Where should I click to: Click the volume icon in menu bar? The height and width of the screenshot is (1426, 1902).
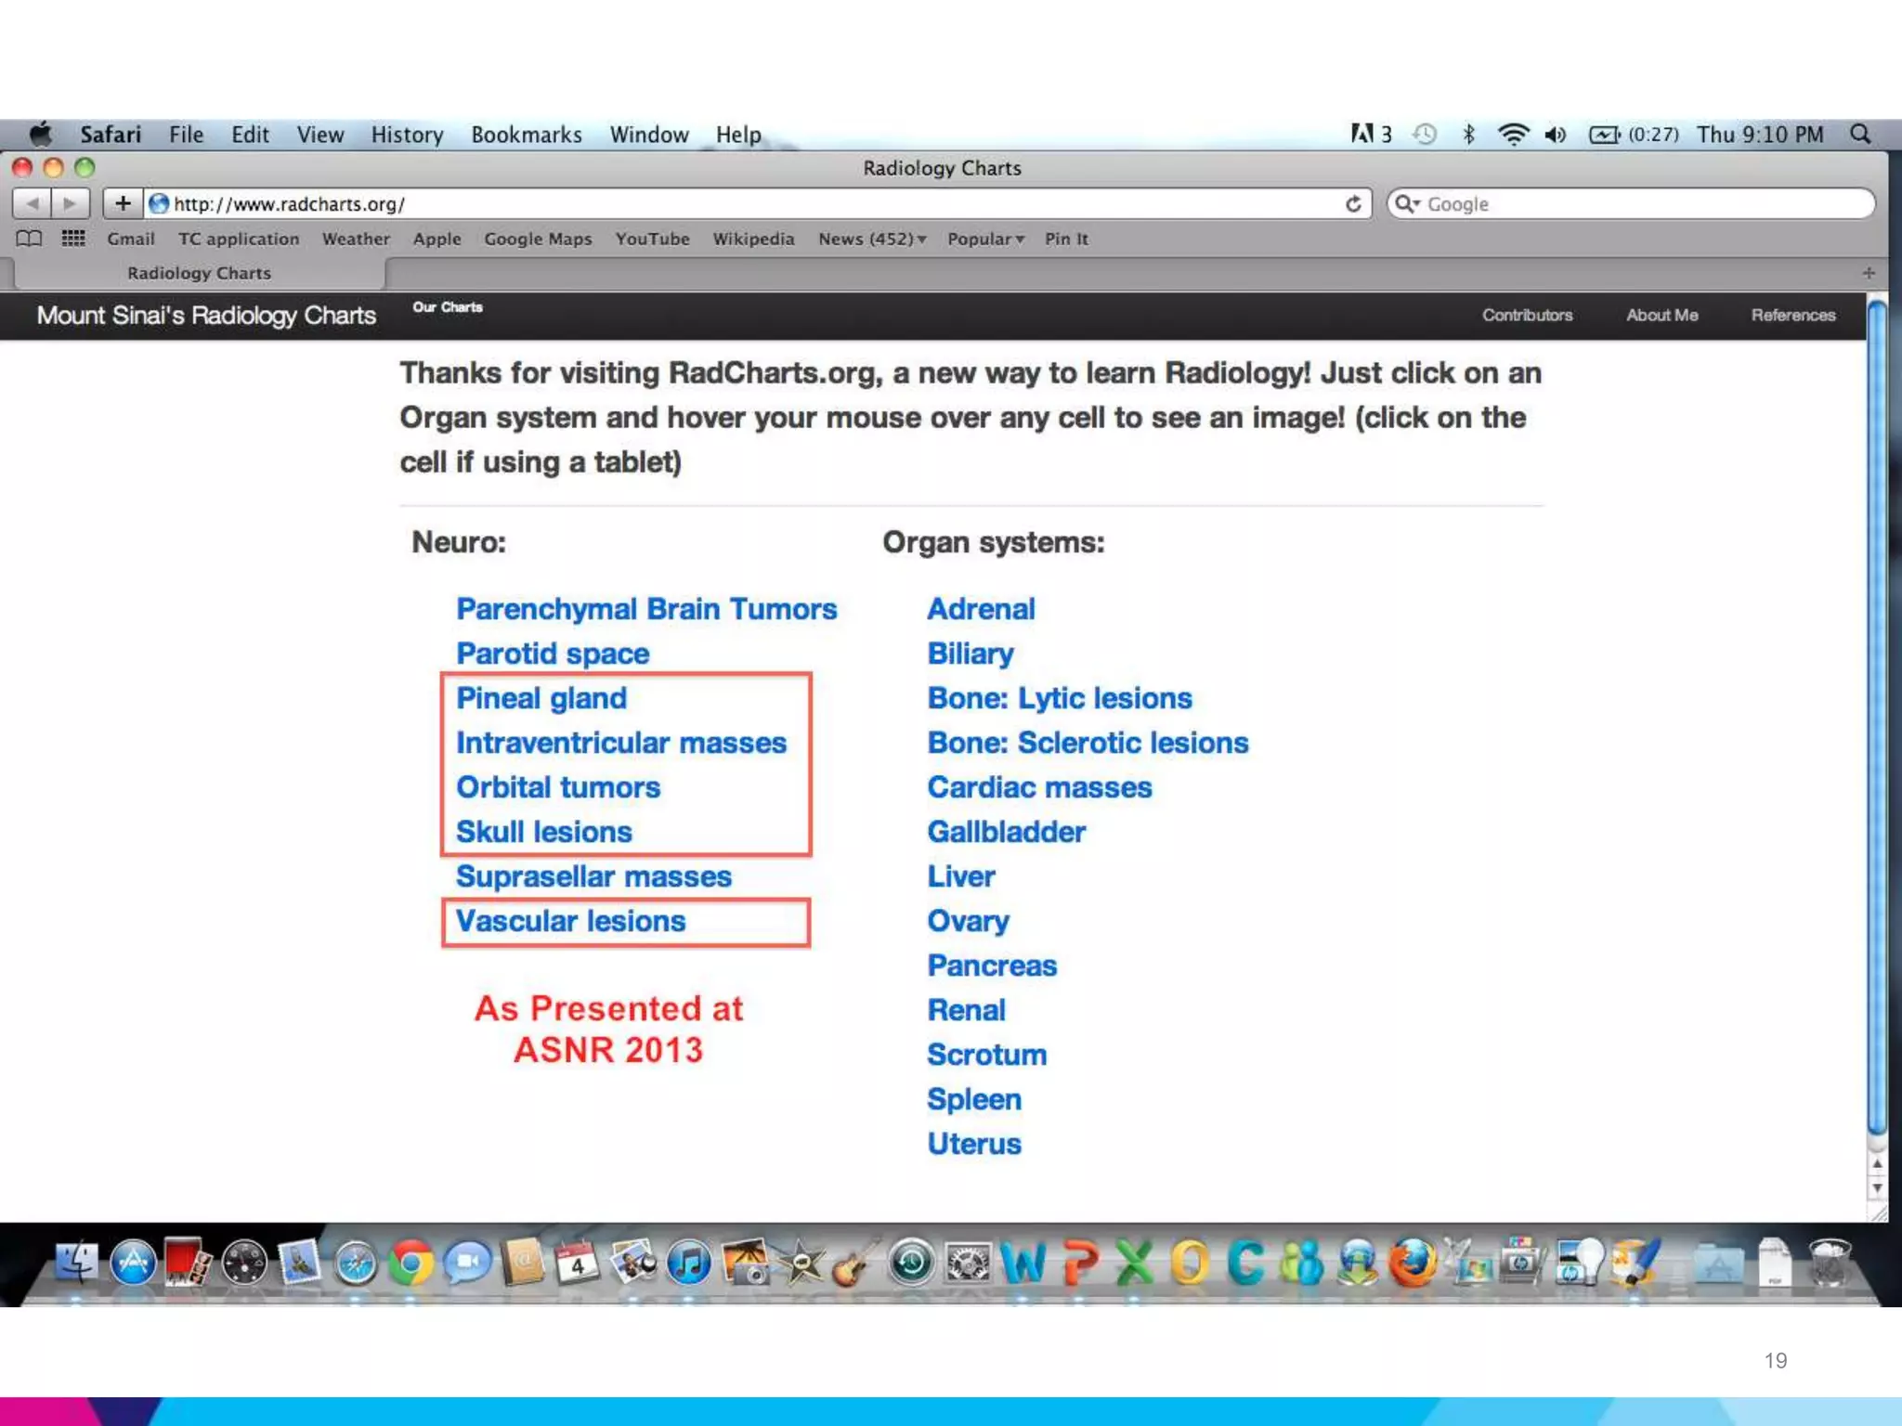(1556, 135)
